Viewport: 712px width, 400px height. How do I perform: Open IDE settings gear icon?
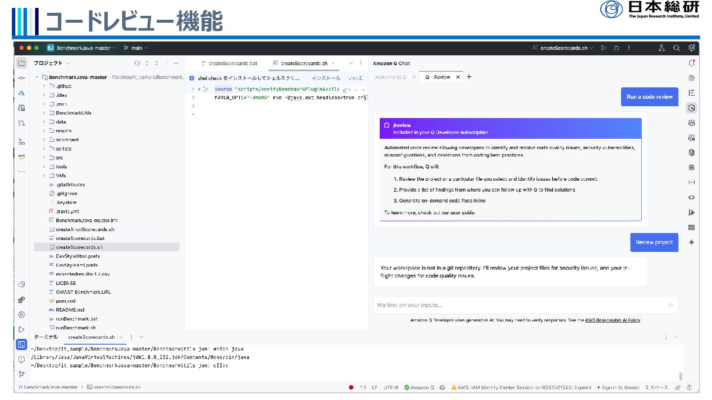click(691, 48)
